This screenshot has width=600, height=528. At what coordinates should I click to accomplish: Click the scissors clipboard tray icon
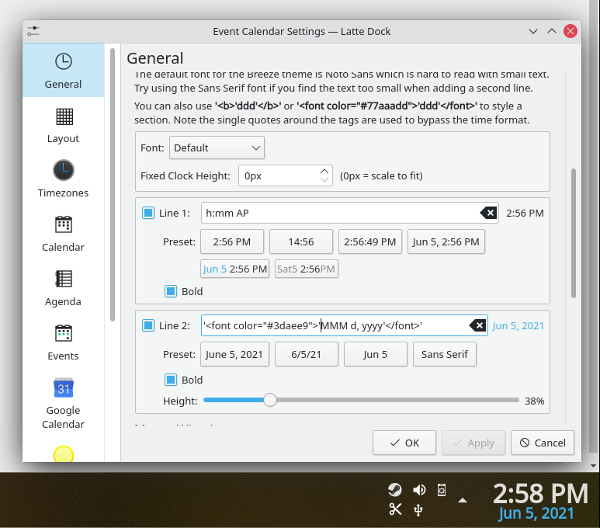coord(395,509)
